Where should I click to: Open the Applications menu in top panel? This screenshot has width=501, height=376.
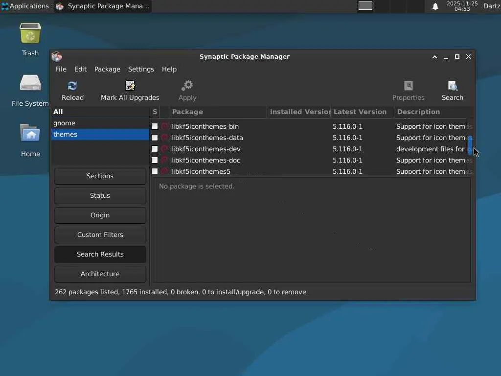point(26,6)
